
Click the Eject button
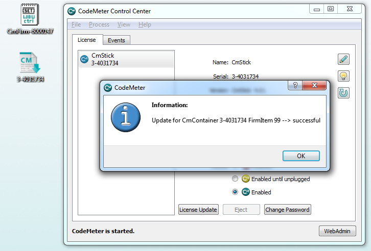(x=241, y=210)
